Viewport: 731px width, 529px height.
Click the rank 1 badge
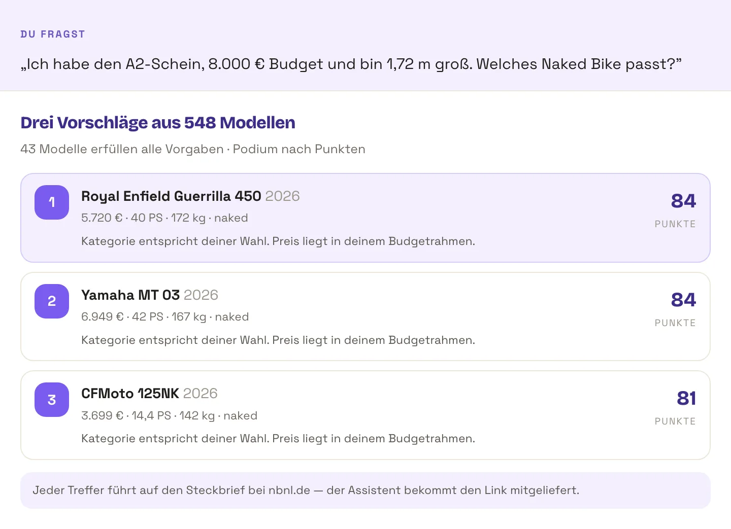(x=52, y=202)
